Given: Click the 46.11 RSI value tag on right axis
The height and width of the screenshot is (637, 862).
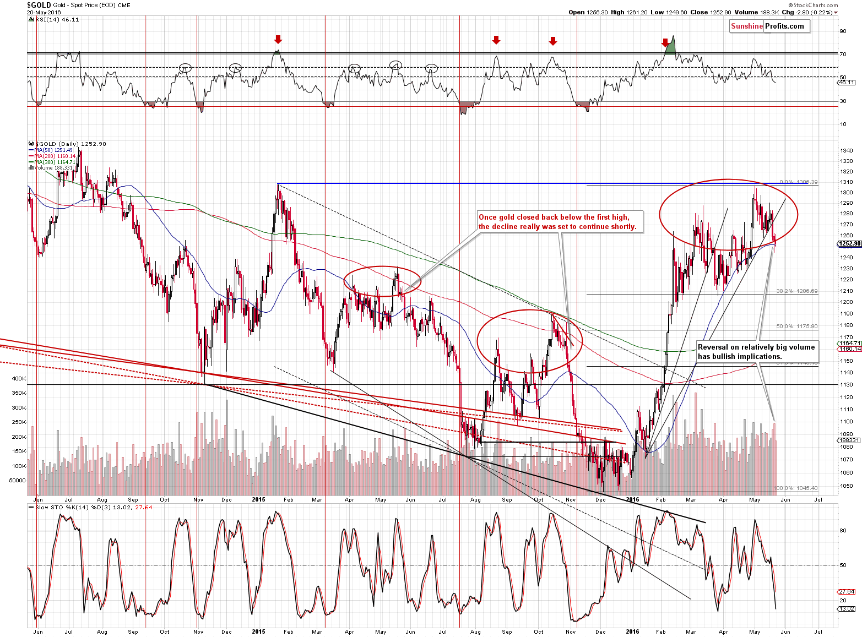Looking at the screenshot, I should tap(847, 82).
